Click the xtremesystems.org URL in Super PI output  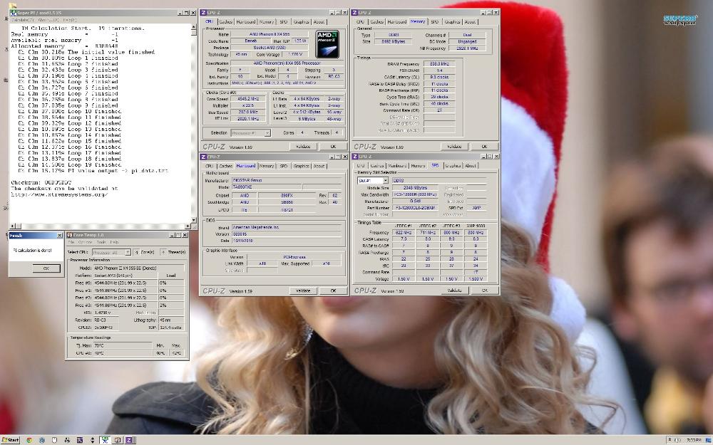tap(60, 194)
